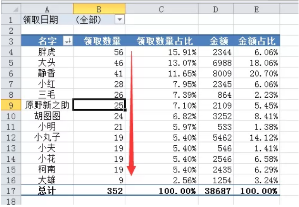The width and height of the screenshot is (299, 207).
Task: Click amount 5462 in 小丸子 row
Action: point(216,137)
